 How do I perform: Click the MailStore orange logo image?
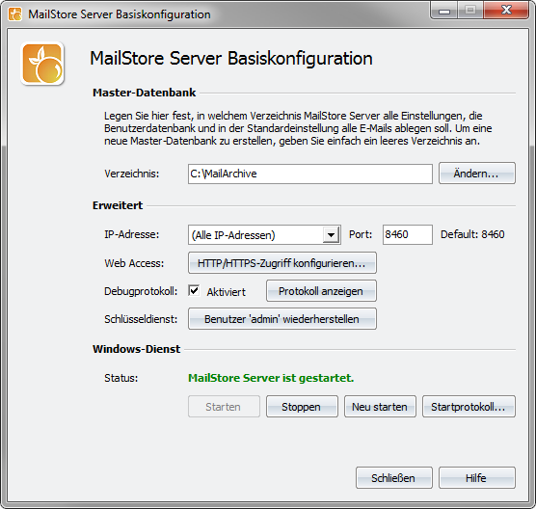coord(42,64)
